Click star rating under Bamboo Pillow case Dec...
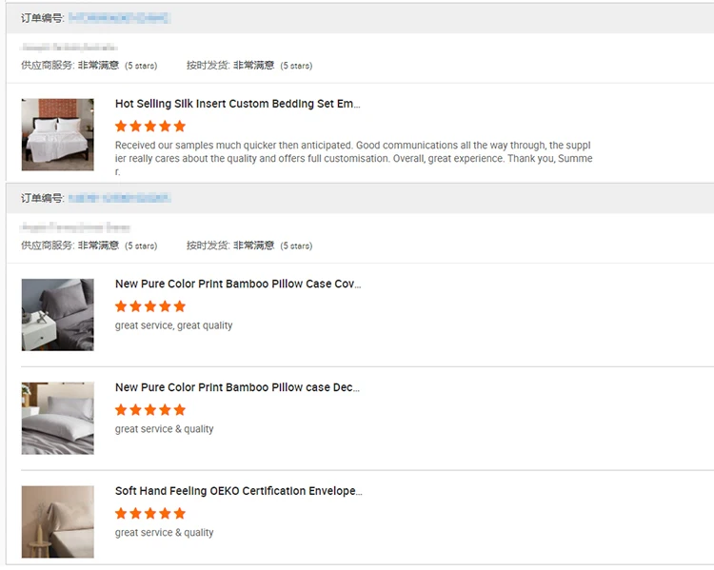 pyautogui.click(x=150, y=410)
